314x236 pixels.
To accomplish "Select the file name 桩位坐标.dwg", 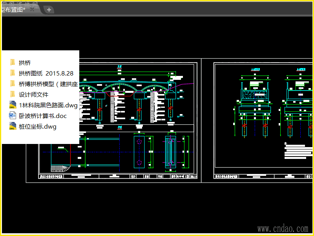I will tap(38, 126).
